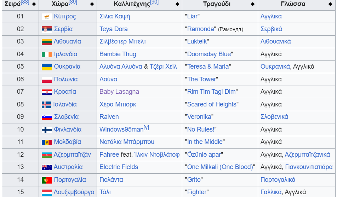Image resolution: width=360 pixels, height=197 pixels.
Task: Click the Australia flag icon
Action: (47, 167)
